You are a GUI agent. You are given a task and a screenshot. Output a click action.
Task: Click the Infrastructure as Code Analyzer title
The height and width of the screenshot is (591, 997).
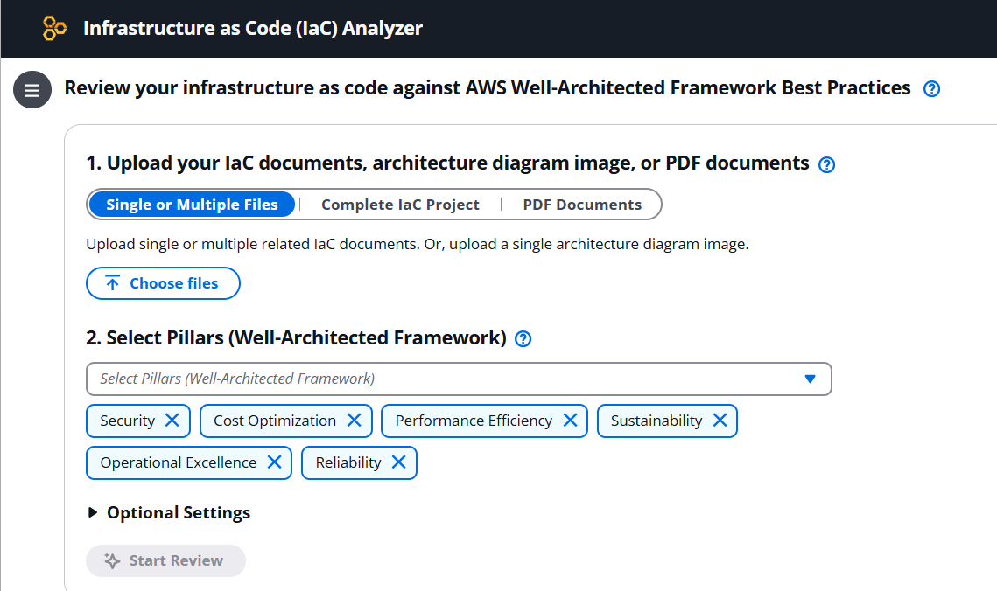[253, 29]
